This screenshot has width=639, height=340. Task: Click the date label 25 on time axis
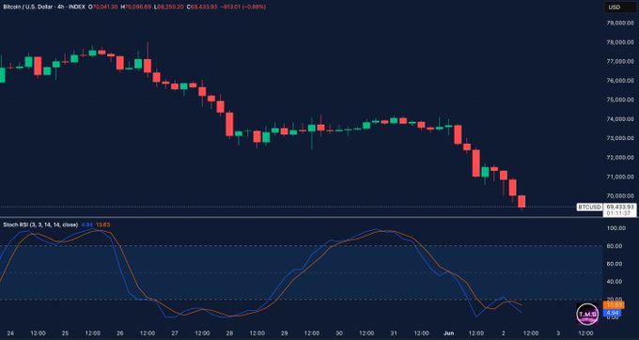point(65,333)
